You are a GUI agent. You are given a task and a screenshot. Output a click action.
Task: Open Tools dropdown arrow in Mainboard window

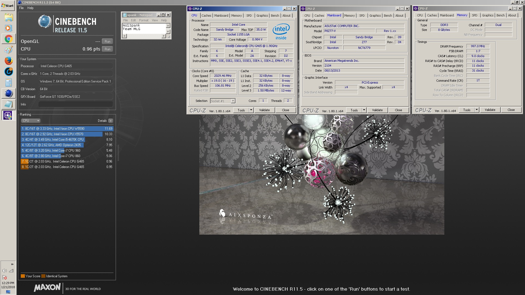tap(364, 110)
